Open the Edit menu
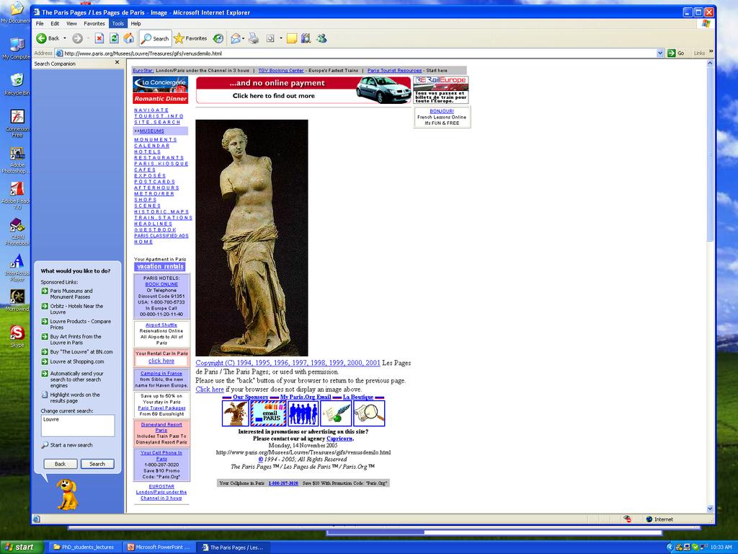Image resolution: width=738 pixels, height=554 pixels. [55, 24]
